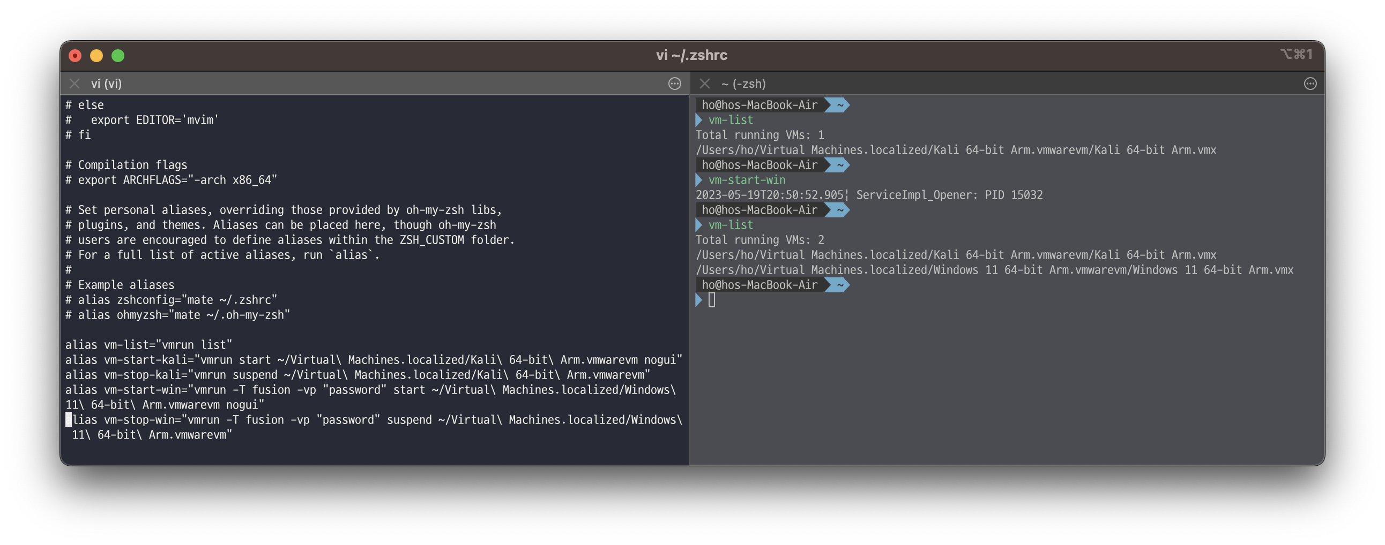This screenshot has height=545, width=1385.
Task: Click 'Total running VMs: 2' output
Action: (x=759, y=240)
